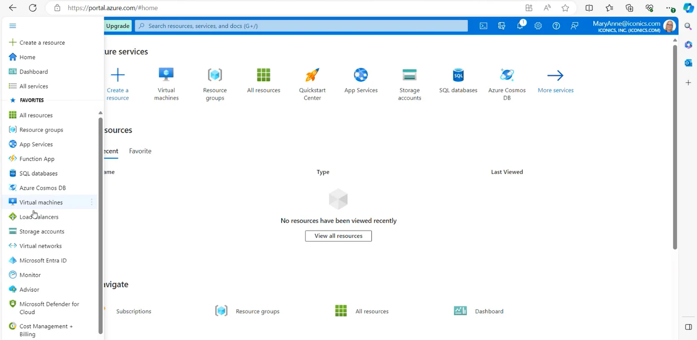Screen dimensions: 697x340
Task: Open portal settings gear icon
Action: coord(538,26)
